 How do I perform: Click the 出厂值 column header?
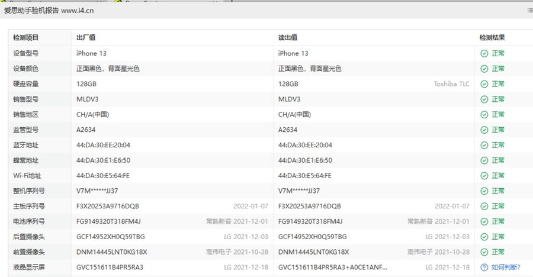[x=86, y=38]
